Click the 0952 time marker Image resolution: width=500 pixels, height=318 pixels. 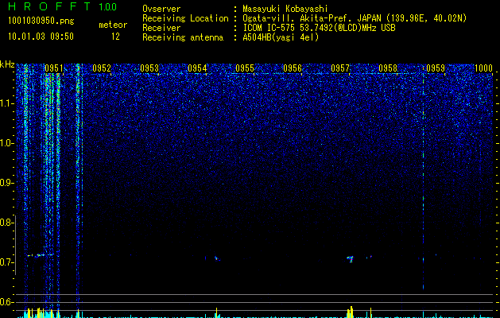(102, 68)
